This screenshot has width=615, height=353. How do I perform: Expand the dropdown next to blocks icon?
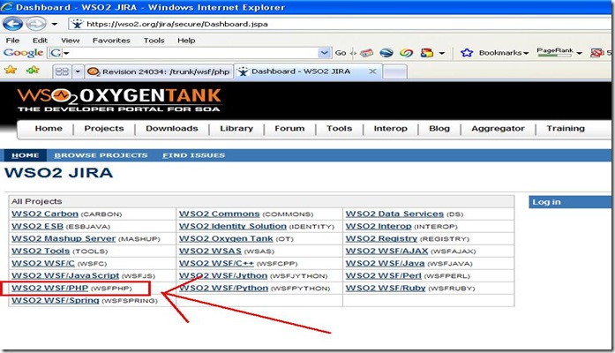(x=442, y=53)
